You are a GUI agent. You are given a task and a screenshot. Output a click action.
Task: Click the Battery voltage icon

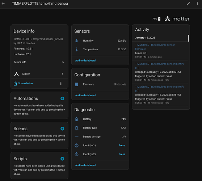(x=76, y=137)
